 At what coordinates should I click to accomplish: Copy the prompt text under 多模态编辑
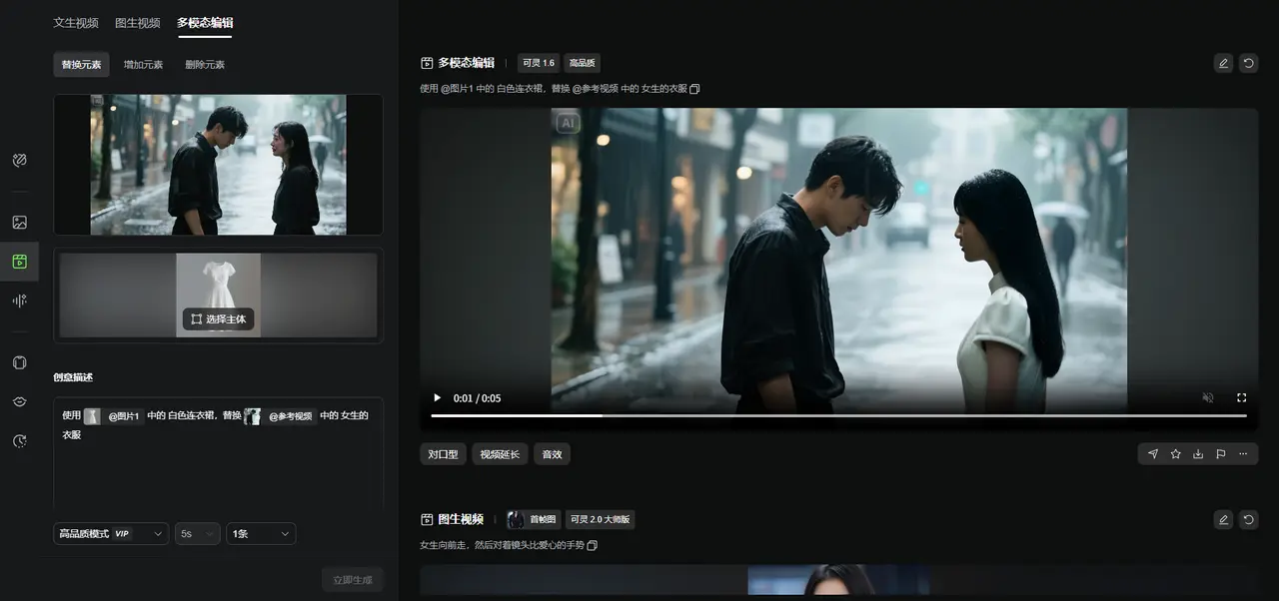coord(695,89)
